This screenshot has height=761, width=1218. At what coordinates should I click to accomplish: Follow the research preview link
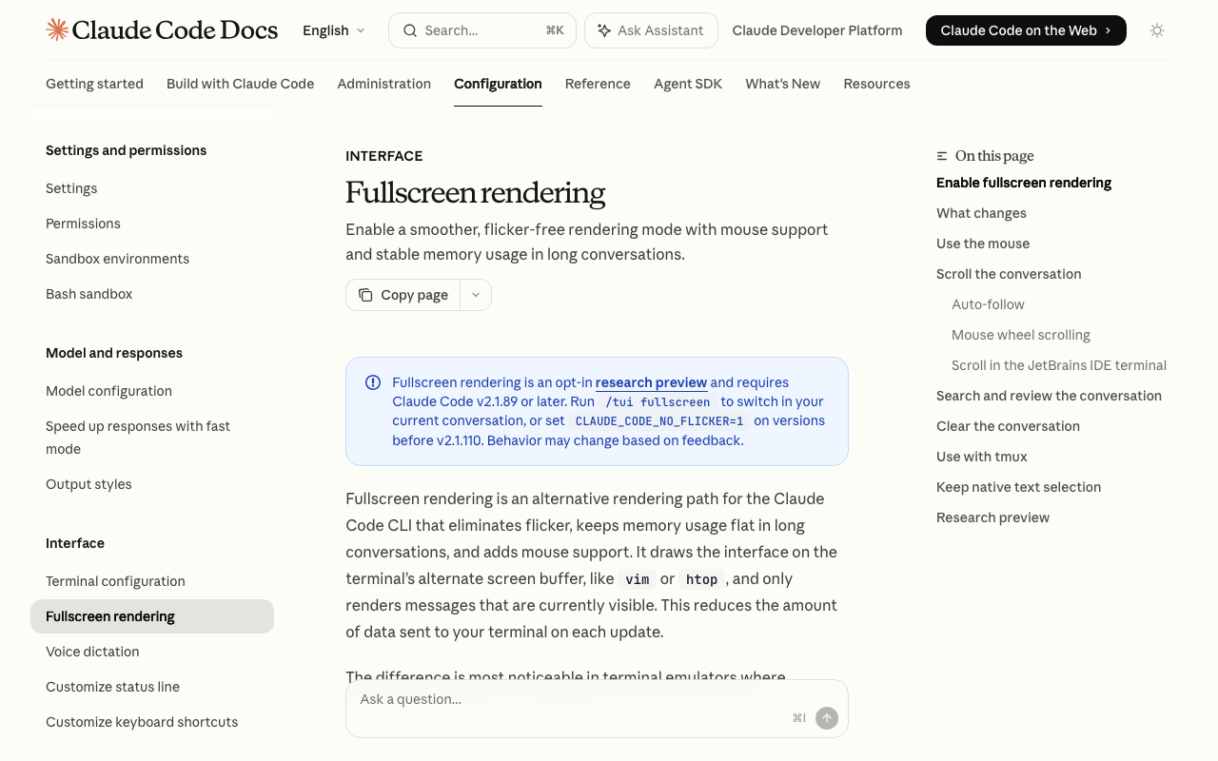pyautogui.click(x=651, y=382)
